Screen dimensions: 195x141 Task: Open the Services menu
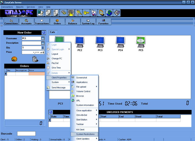31,7
